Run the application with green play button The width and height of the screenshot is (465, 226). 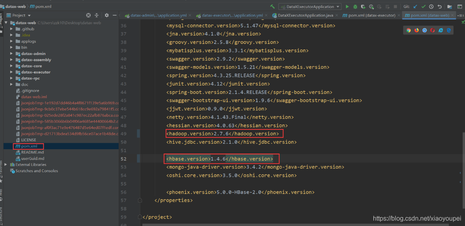point(347,6)
